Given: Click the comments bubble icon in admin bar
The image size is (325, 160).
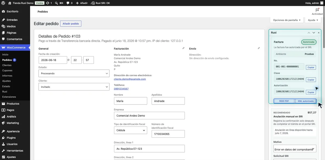Looking at the screenshot, I should 68,3.
